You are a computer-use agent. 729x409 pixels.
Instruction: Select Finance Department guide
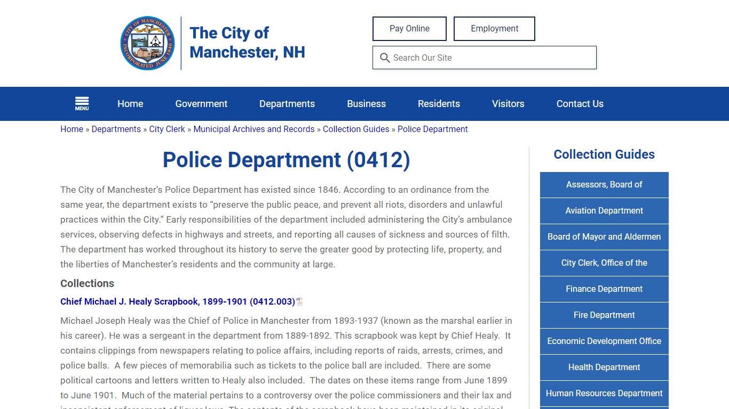(604, 289)
